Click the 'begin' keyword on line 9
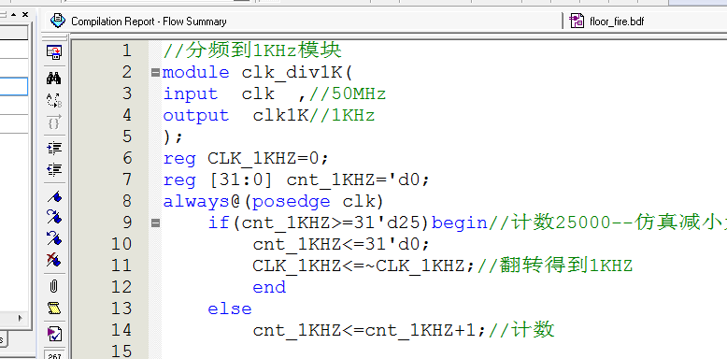The height and width of the screenshot is (359, 727). click(x=460, y=223)
